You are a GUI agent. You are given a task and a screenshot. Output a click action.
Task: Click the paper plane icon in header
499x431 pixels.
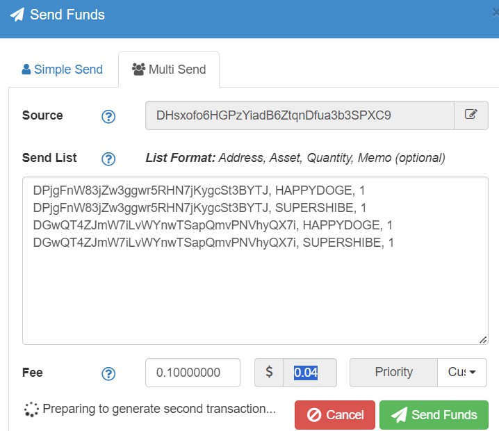(x=17, y=15)
